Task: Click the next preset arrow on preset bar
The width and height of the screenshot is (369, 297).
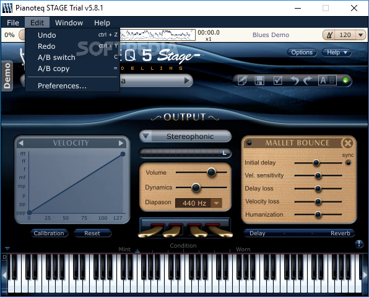Action: (x=187, y=80)
